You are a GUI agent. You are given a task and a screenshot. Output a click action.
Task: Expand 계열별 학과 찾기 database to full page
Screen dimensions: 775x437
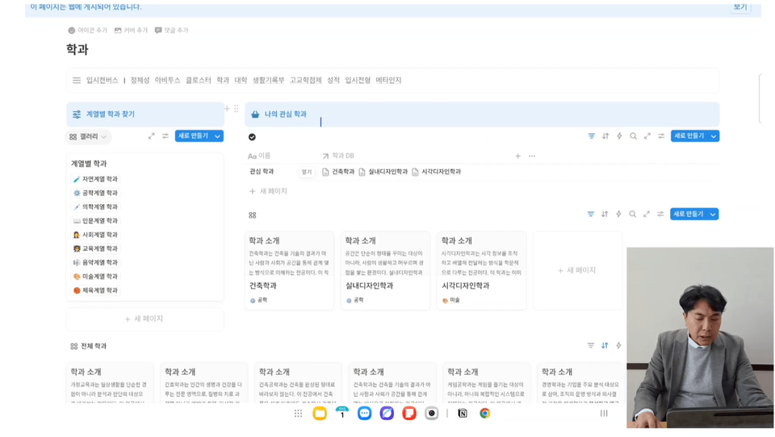point(151,135)
